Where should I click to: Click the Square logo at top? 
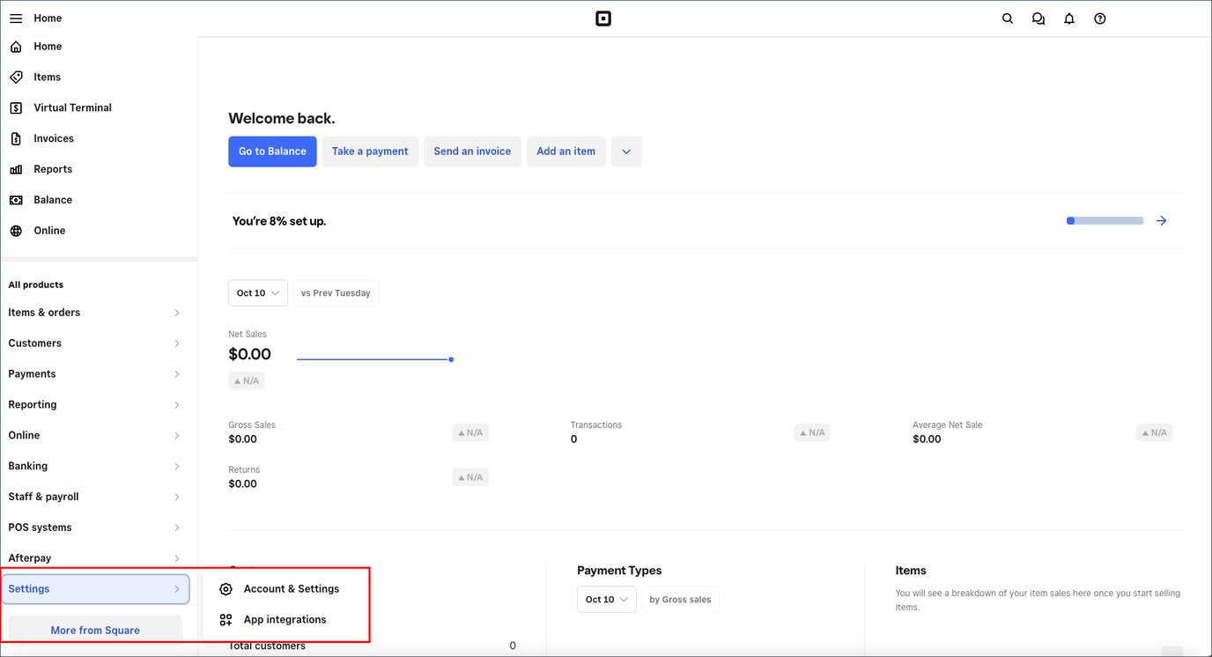coord(603,18)
